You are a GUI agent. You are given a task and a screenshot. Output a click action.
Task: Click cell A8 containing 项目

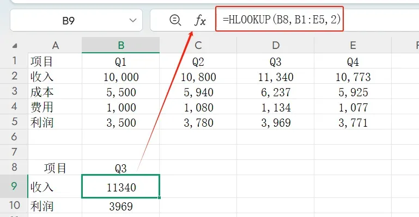[x=55, y=167]
